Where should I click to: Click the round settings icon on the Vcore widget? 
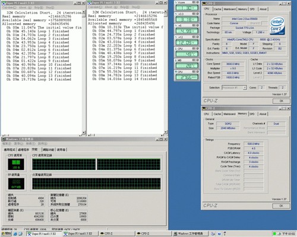coord(197,2)
